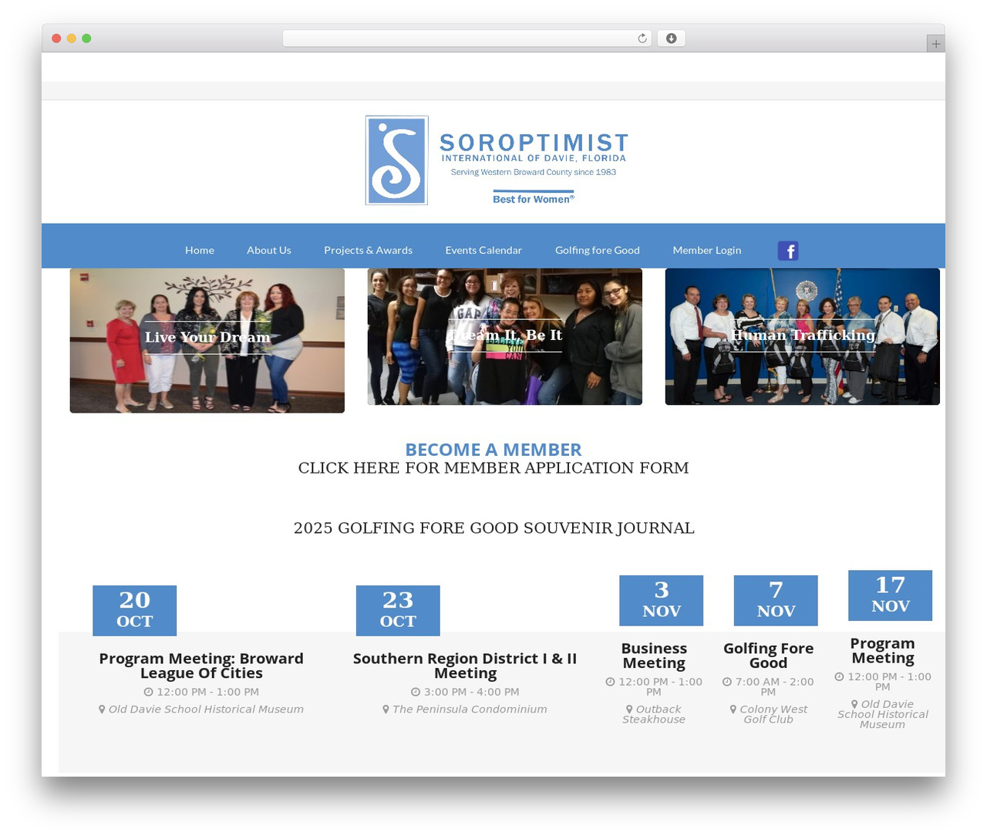
Task: Open the Facebook icon in navigation bar
Action: point(787,251)
